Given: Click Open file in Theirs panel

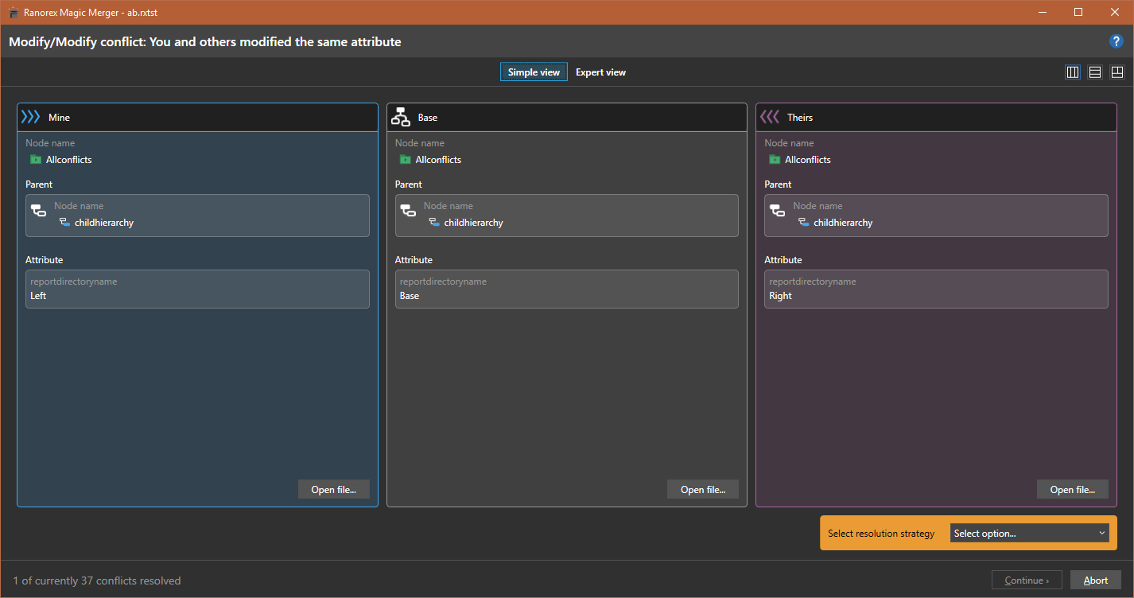Looking at the screenshot, I should [1073, 489].
